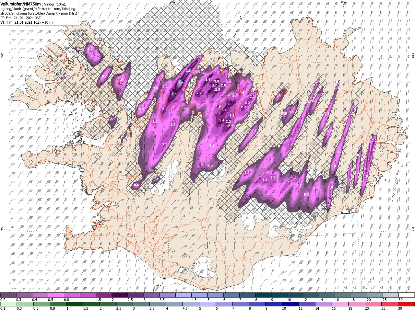Click the 3.7 snowfall value on map

point(214,85)
